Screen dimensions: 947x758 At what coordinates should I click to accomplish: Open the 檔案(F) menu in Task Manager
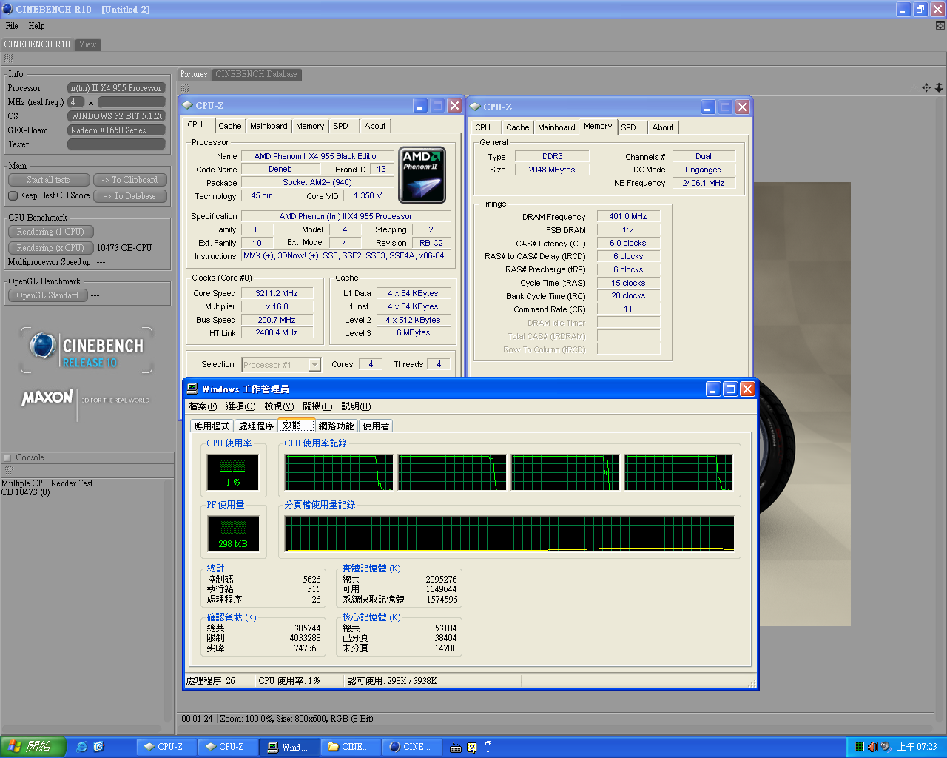(x=203, y=406)
